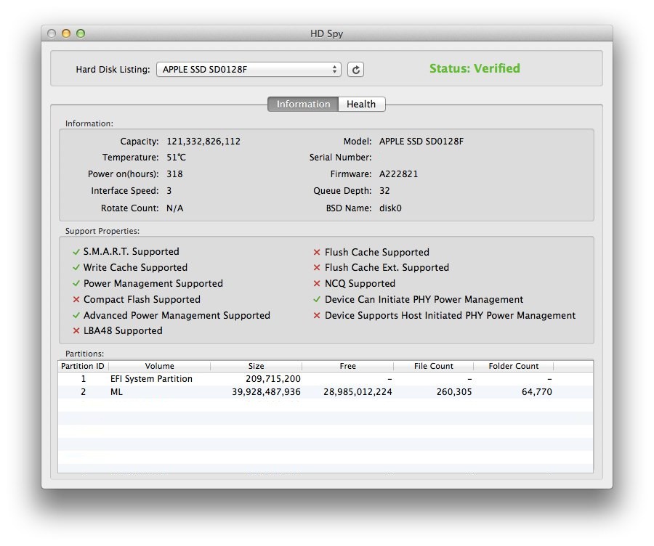Screen dimensions: 654x546
Task: Click the Advanced Power Management checkmark icon
Action: pyautogui.click(x=76, y=316)
